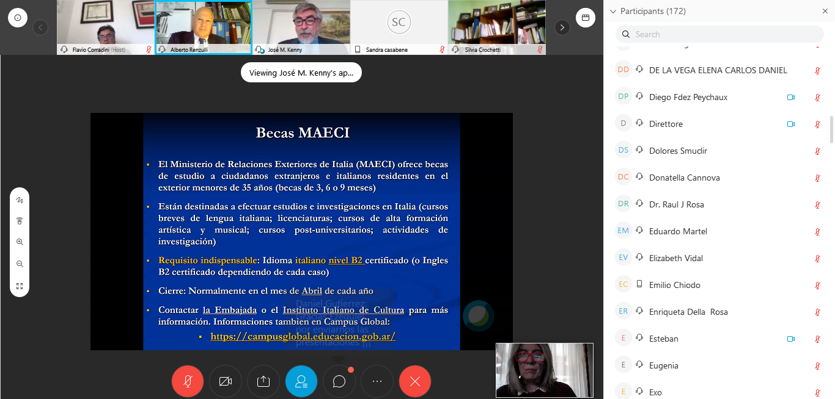The image size is (835, 399).
Task: Switch shared content to full screen
Action: 20,286
